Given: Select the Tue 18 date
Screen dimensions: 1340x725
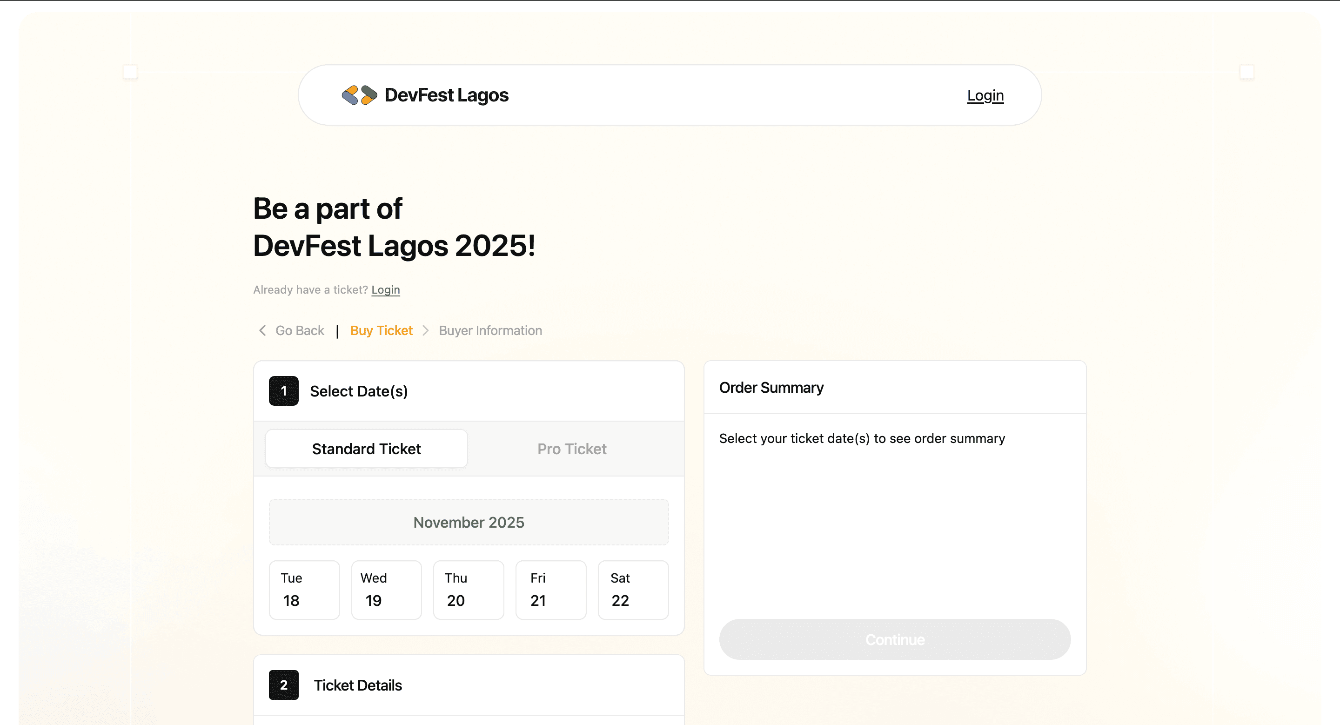Looking at the screenshot, I should [x=304, y=590].
